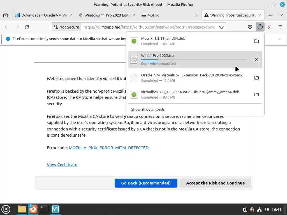The image size is (287, 215).
Task: Show VirtualBox Extension Pack in folder
Action: (256, 78)
